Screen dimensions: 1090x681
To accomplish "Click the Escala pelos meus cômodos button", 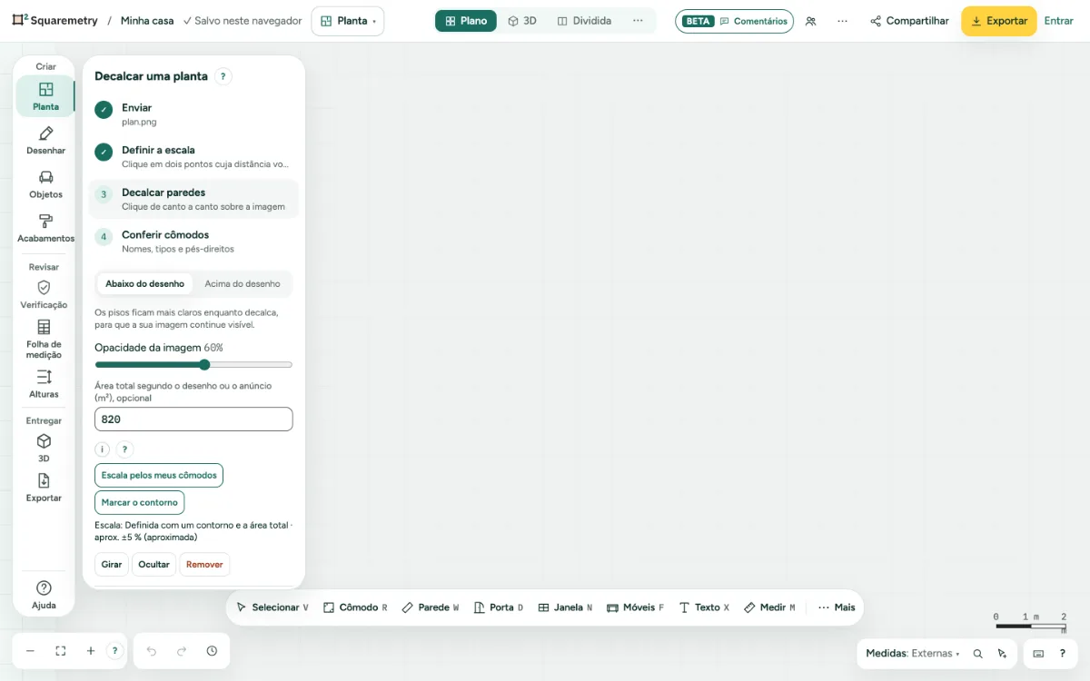I will [159, 475].
